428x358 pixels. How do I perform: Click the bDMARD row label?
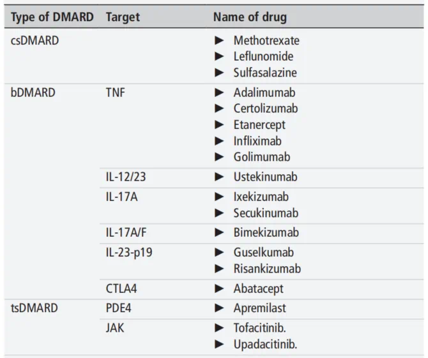click(33, 93)
